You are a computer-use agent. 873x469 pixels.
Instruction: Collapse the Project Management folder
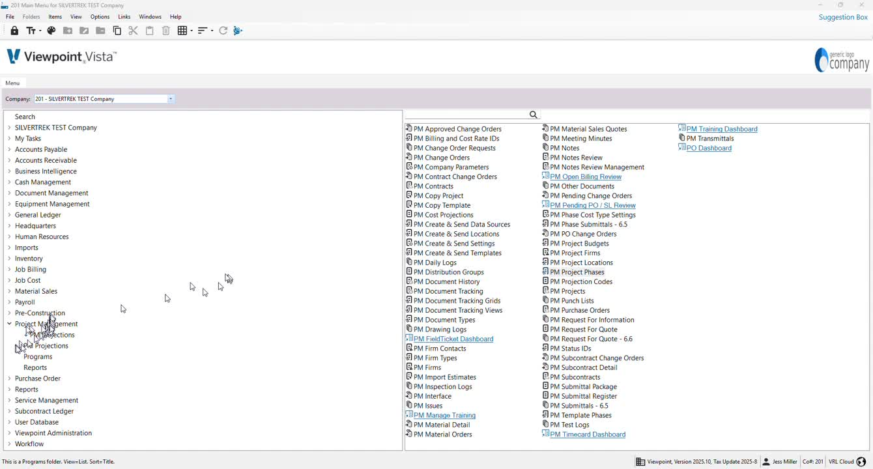click(9, 324)
